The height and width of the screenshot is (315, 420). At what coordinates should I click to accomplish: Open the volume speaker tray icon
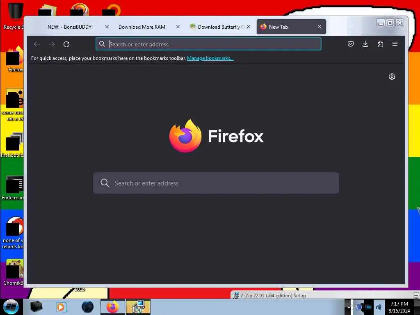coord(379,307)
